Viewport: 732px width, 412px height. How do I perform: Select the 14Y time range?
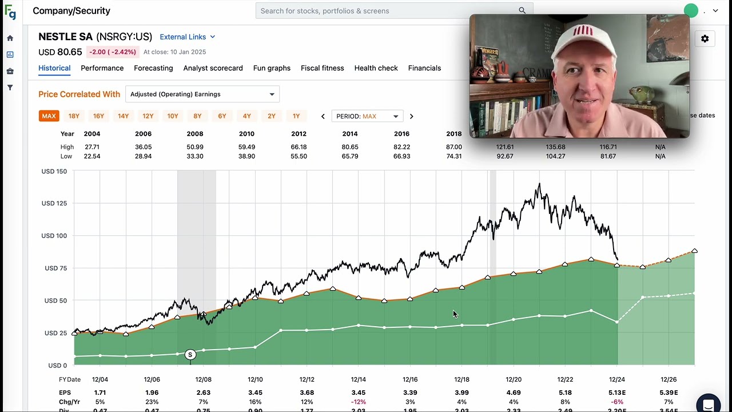(x=123, y=116)
